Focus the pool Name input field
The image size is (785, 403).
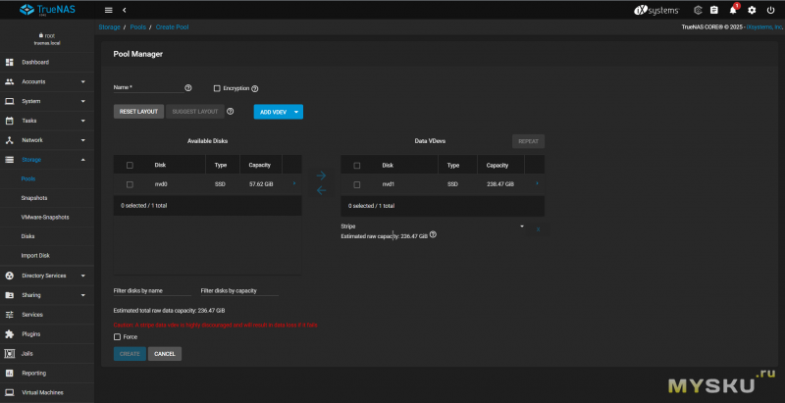pyautogui.click(x=149, y=87)
